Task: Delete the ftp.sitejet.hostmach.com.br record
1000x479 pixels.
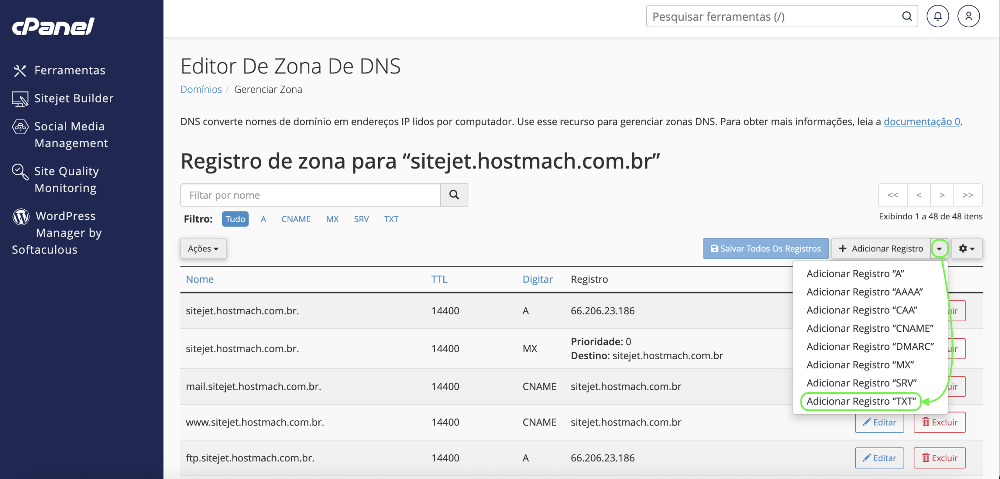Action: tap(939, 458)
